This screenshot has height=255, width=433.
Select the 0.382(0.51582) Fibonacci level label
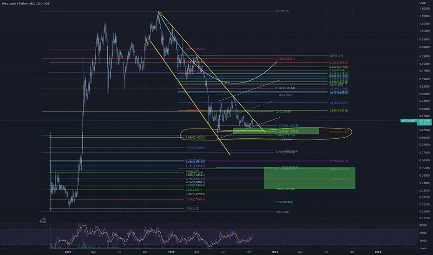339,67
